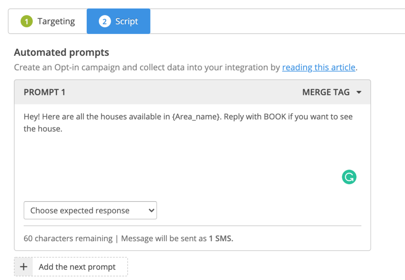Open the Choose expected response dropdown

pos(90,210)
